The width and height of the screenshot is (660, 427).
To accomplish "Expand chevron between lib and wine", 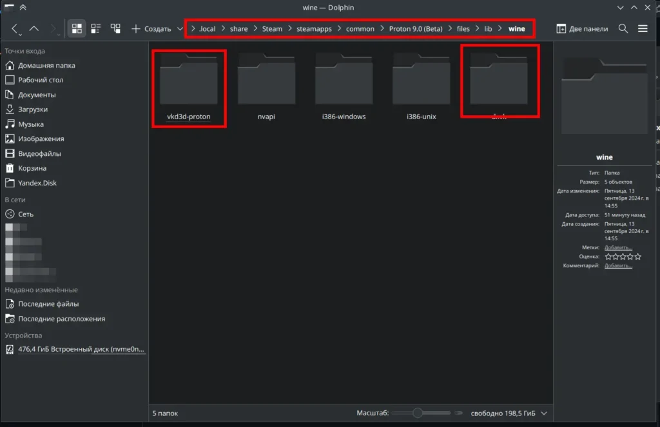I will point(500,28).
